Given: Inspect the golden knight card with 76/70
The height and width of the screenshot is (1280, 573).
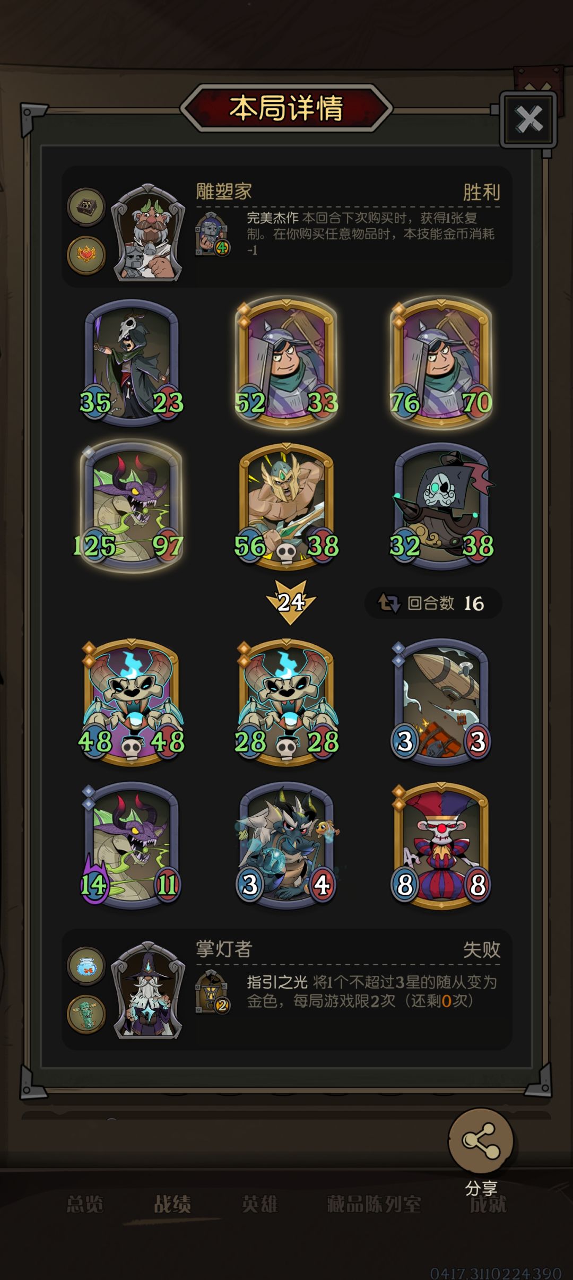Looking at the screenshot, I should pos(441,362).
